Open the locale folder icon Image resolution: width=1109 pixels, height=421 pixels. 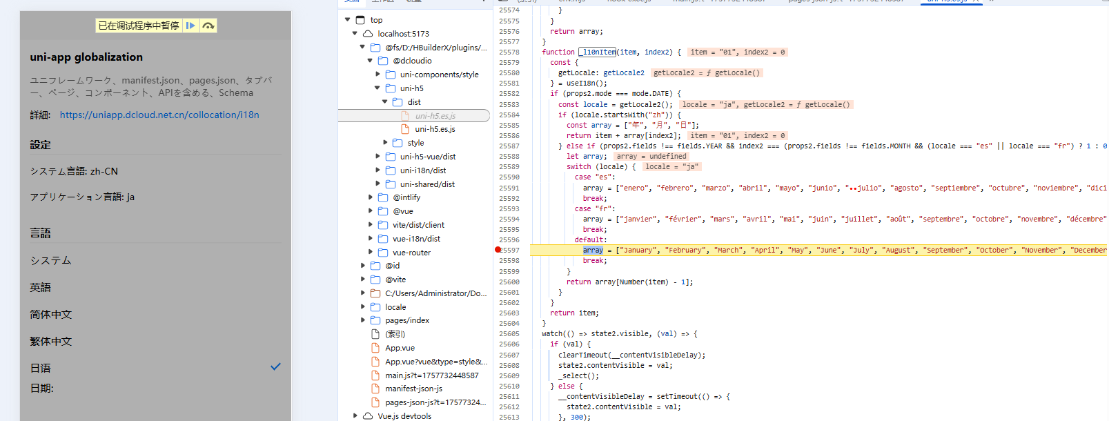375,307
